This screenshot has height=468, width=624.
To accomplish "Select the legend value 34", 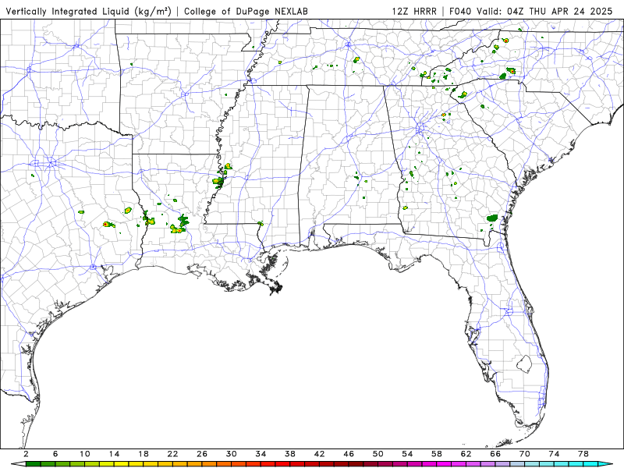I will point(261,454).
